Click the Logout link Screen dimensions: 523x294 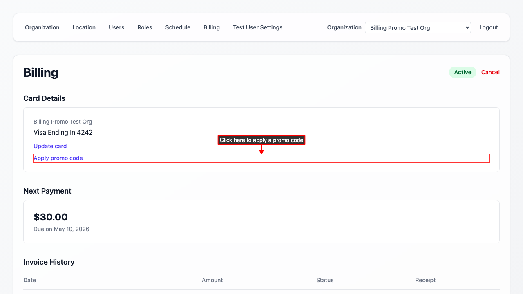pos(488,27)
